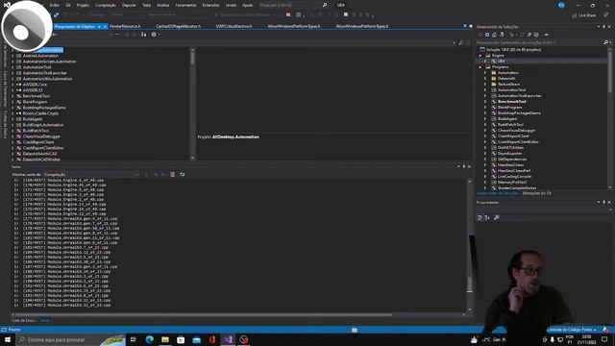This screenshot has height=346, width=615.
Task: Expand the Automation folder in Solution Explorer
Action: pos(485,73)
